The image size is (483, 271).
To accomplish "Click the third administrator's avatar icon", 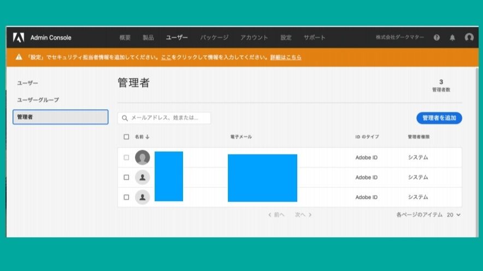I will click(x=142, y=197).
